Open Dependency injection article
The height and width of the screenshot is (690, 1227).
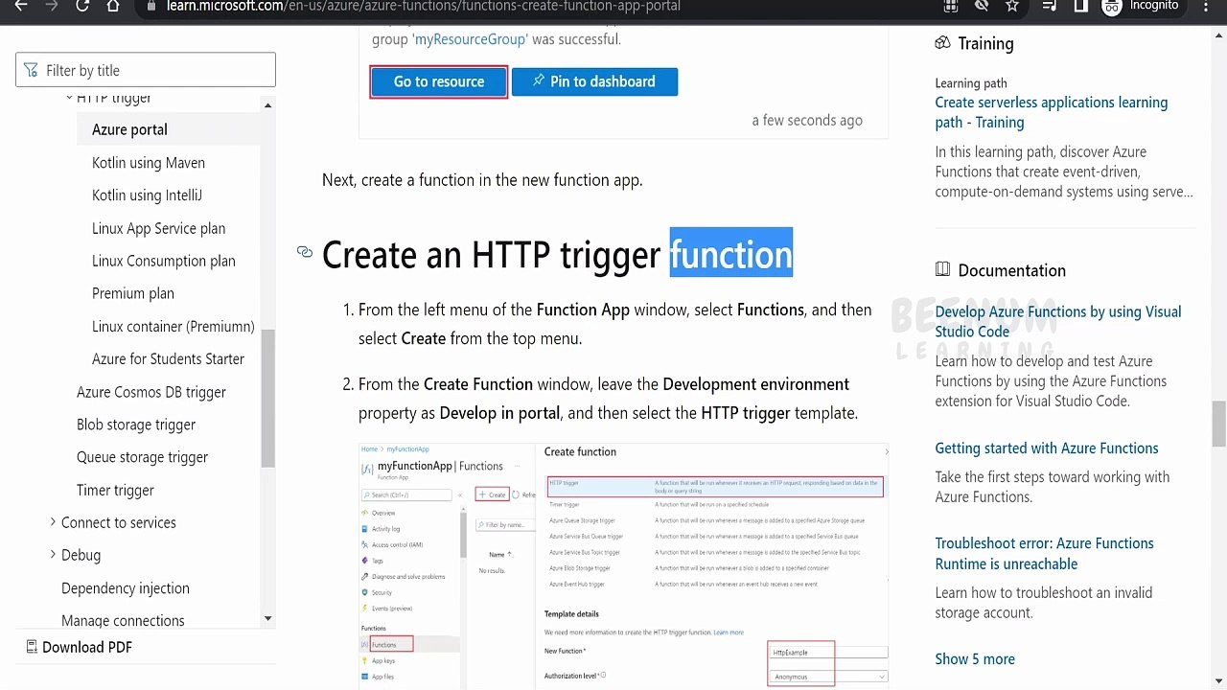tap(126, 588)
